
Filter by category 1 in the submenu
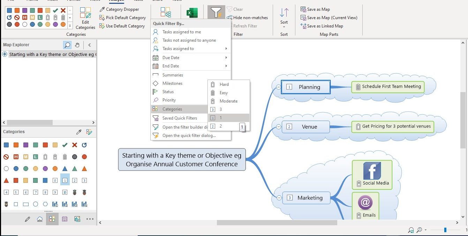pyautogui.click(x=229, y=118)
